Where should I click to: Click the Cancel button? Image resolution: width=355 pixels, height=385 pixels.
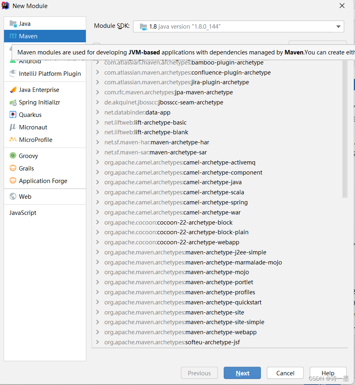coord(285,373)
